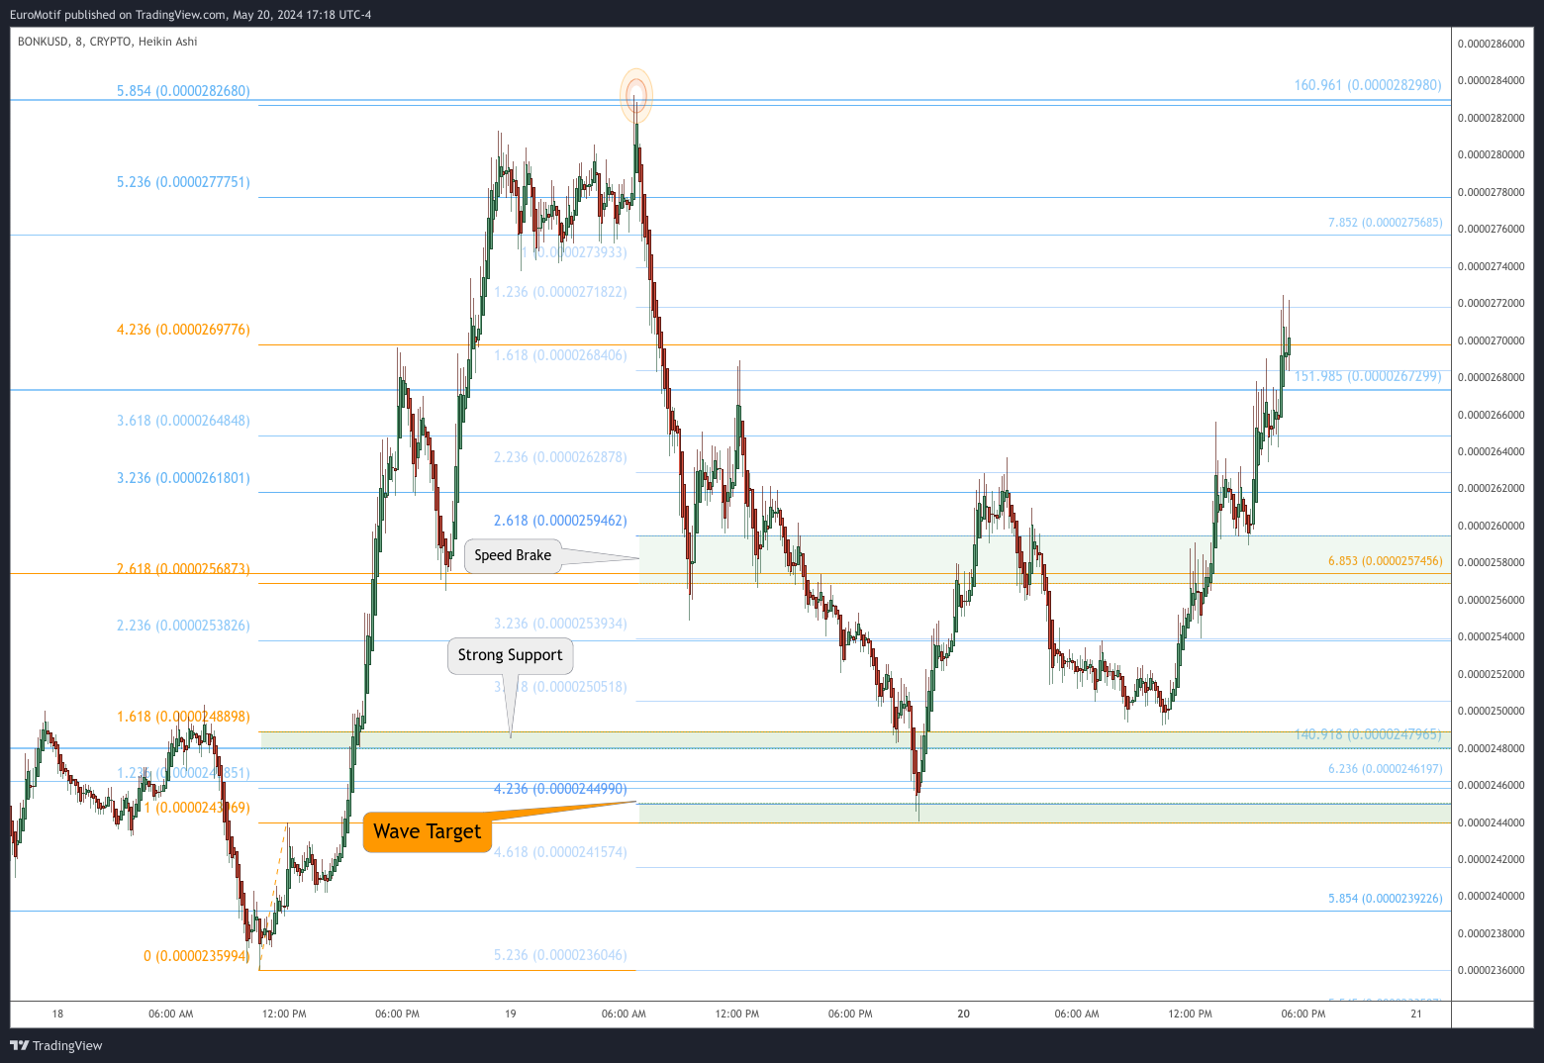Click the 5.236 (0.0000277751) fib label
The height and width of the screenshot is (1063, 1544).
tap(183, 182)
